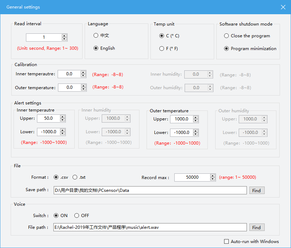Click the '(Unit: second, Range: 1~ 300)' hint

[48, 48]
